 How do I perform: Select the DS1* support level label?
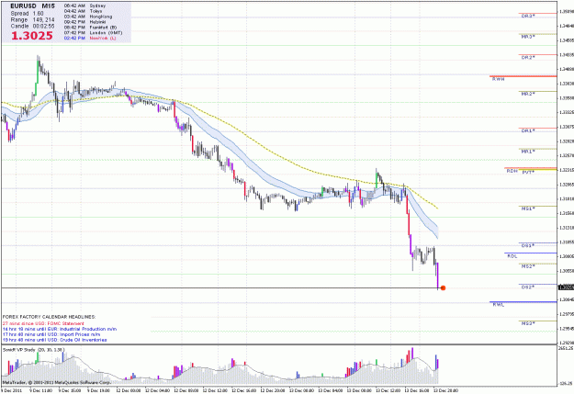point(528,246)
